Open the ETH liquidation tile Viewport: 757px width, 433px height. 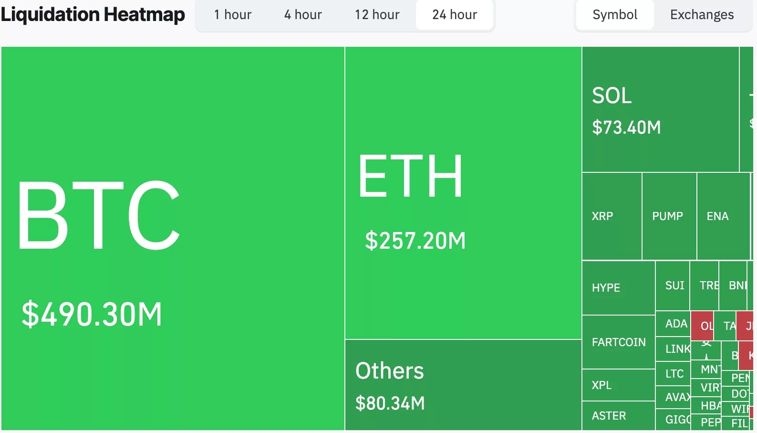tap(460, 191)
